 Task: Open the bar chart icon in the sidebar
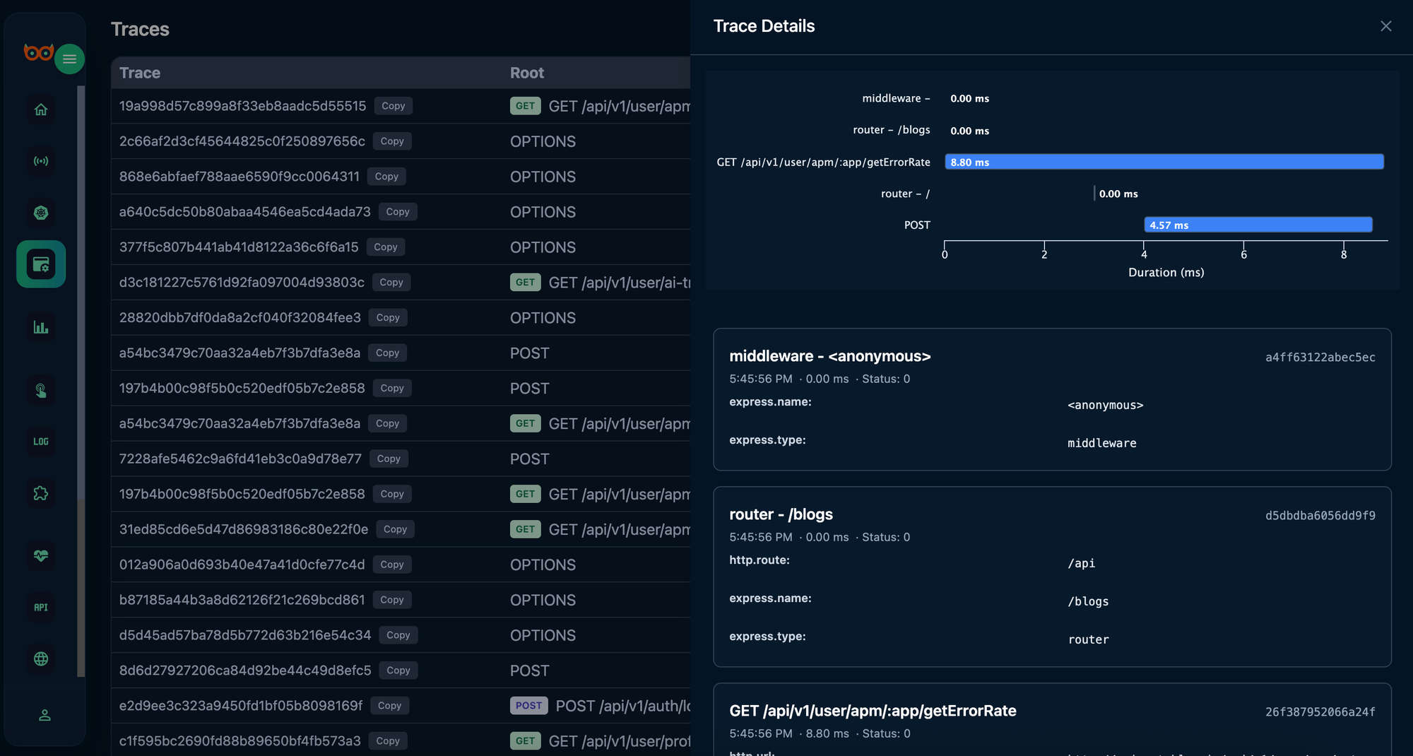[x=41, y=327]
